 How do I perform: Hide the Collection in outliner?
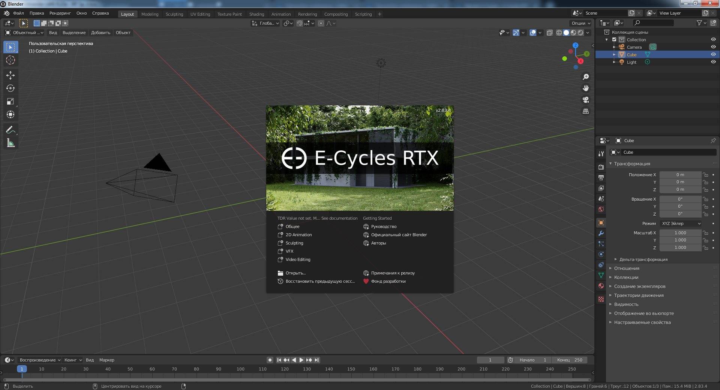[713, 39]
